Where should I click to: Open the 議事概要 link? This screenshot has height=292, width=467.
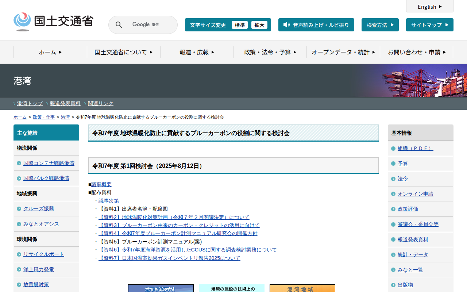point(101,184)
